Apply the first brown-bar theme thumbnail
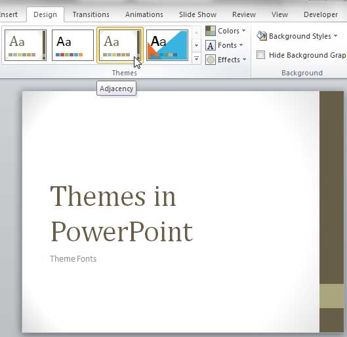This screenshot has width=347, height=337. click(26, 45)
